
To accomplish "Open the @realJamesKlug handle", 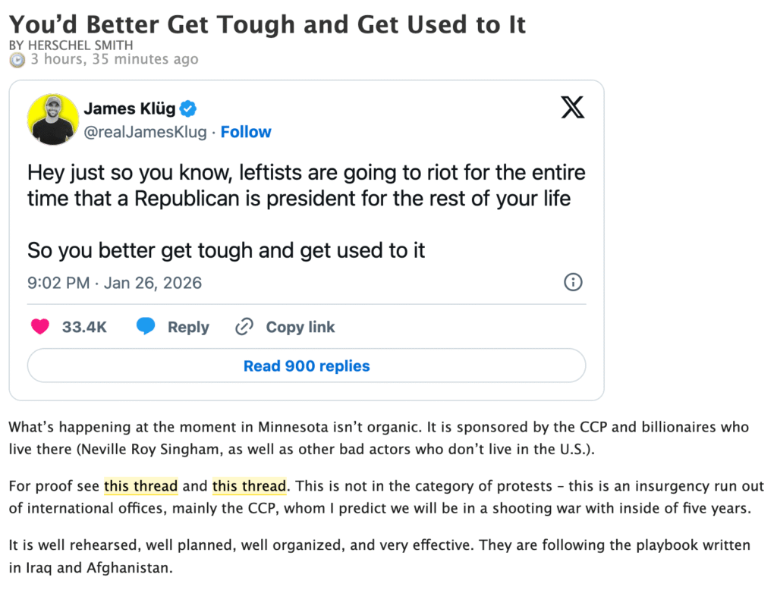I will (145, 132).
